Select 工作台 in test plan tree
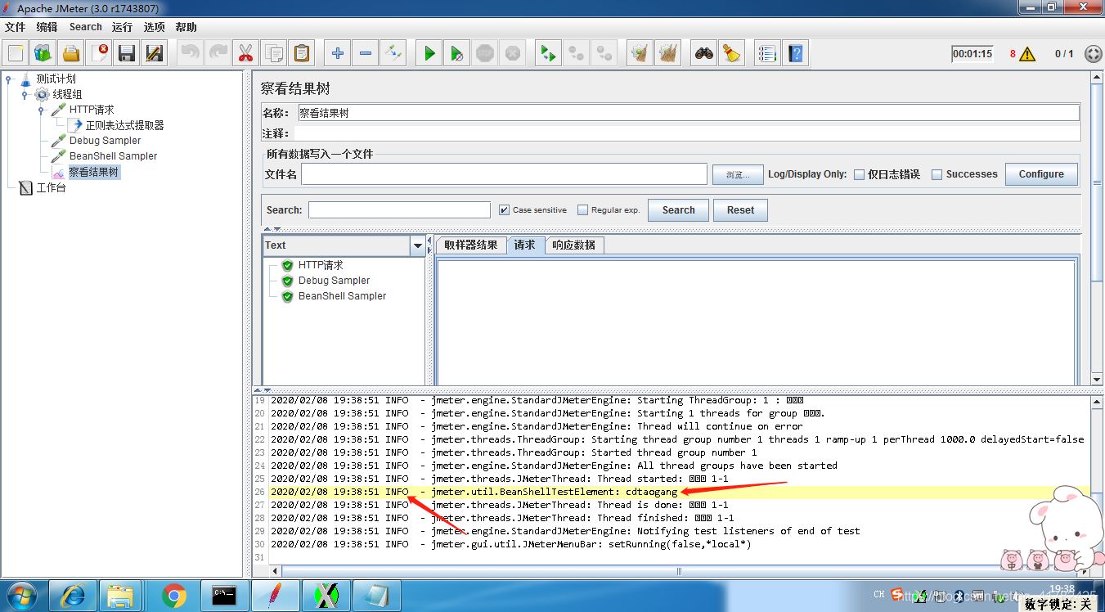The height and width of the screenshot is (612, 1105). click(x=51, y=188)
